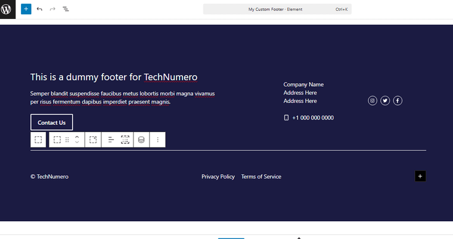Open the Terms of Service link
Image resolution: width=453 pixels, height=239 pixels.
point(261,177)
